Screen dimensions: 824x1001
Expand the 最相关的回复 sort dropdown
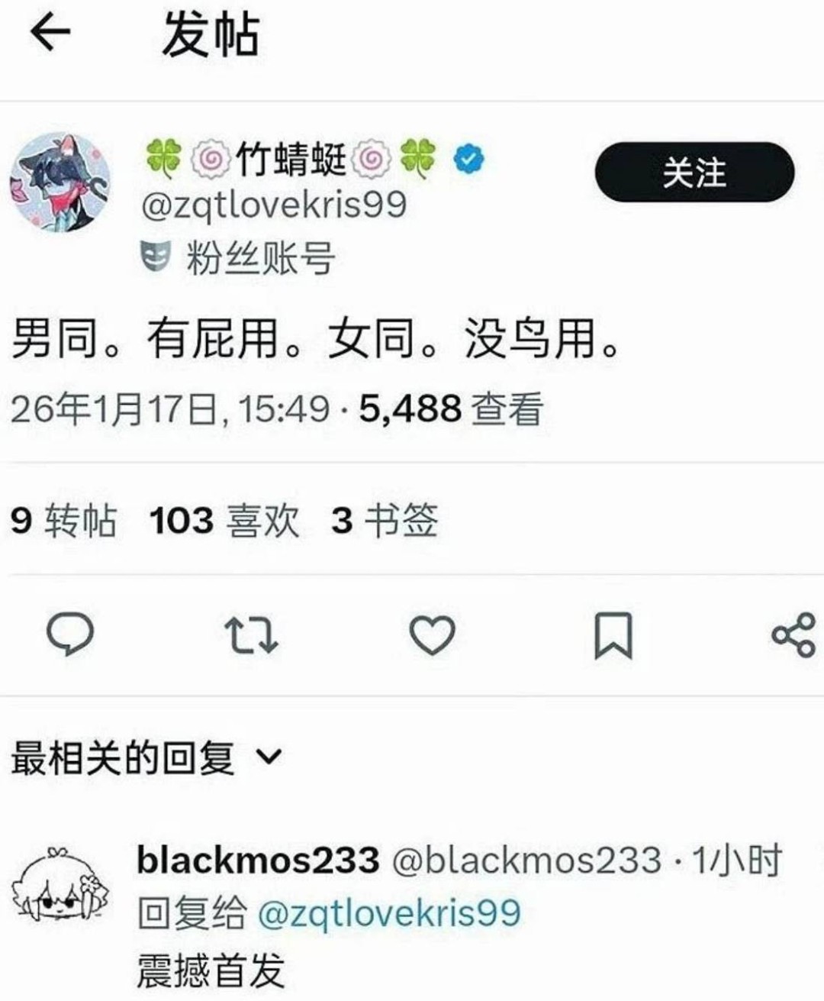point(146,757)
